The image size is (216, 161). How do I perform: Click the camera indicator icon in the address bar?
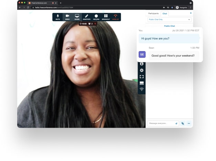(x=164, y=8)
